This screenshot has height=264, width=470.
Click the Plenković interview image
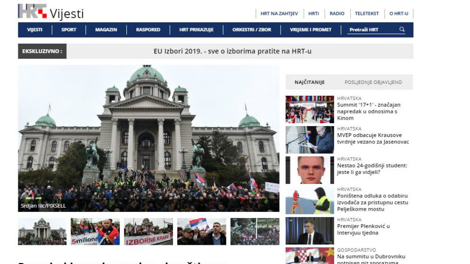[310, 231]
